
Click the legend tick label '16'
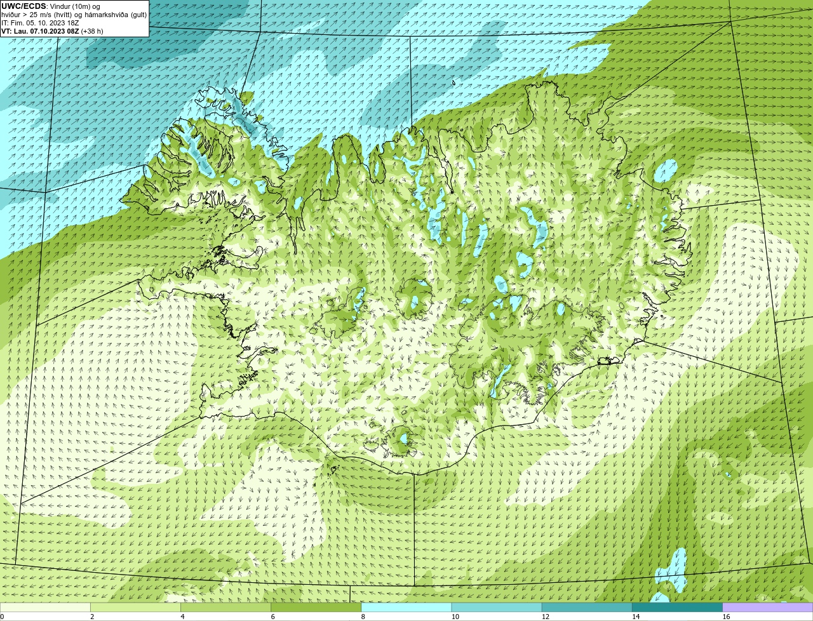click(x=726, y=617)
